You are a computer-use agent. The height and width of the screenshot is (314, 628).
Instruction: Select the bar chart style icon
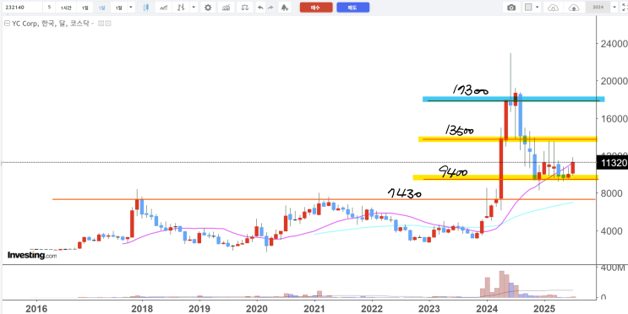(182, 8)
